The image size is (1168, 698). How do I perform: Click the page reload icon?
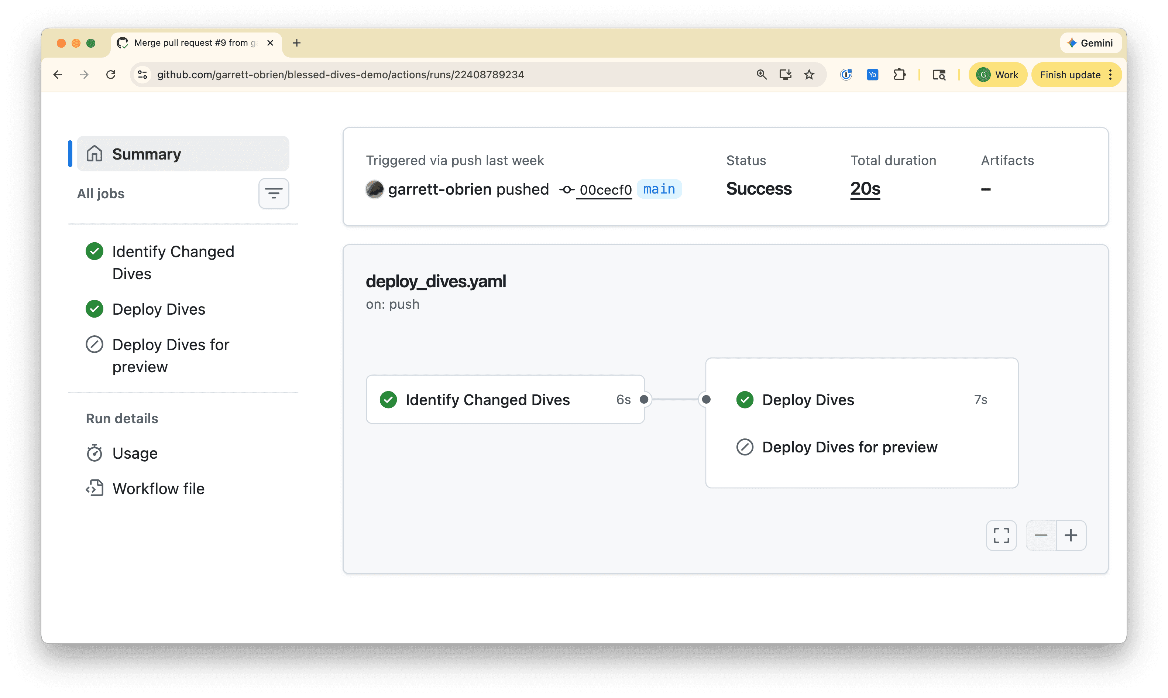coord(111,74)
